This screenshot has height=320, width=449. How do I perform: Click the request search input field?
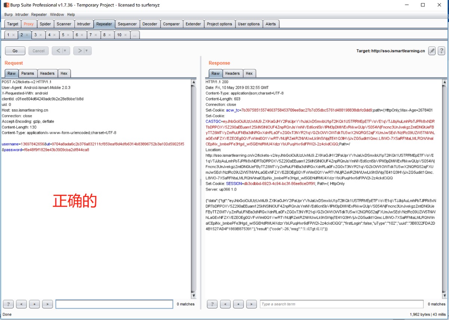click(x=114, y=304)
